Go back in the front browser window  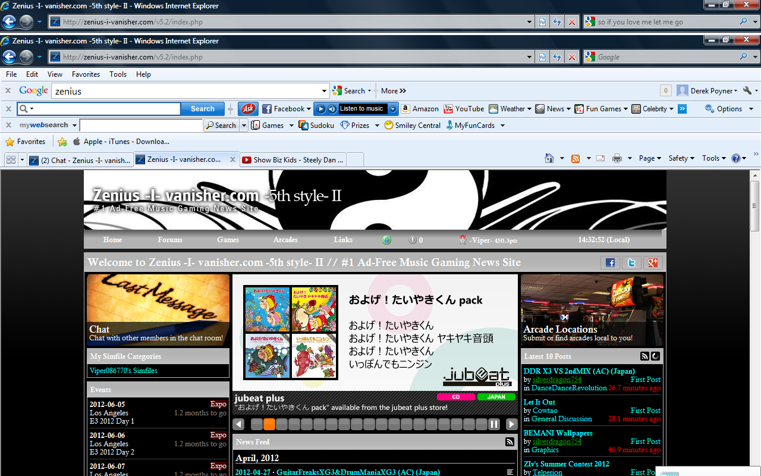point(10,57)
